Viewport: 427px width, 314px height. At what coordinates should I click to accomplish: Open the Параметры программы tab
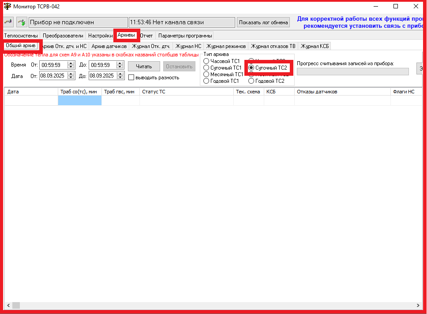(185, 36)
